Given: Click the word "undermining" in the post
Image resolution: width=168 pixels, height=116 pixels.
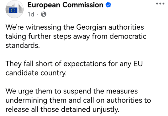Looking at the screenshot, I should [26, 101].
